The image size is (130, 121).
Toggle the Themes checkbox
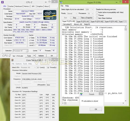[x=97, y=15]
